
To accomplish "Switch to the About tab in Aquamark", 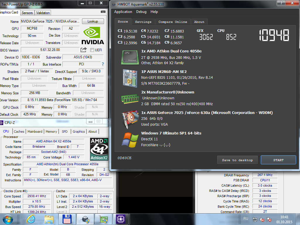I will [199, 22].
